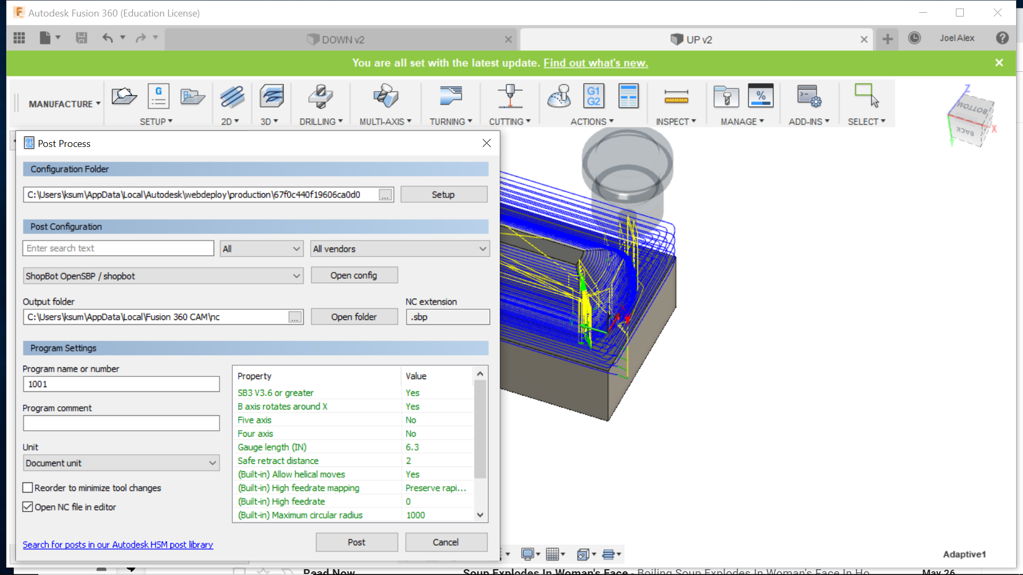This screenshot has width=1023, height=575.
Task: Click the Measure ruler icon in Inspect
Action: 676,97
